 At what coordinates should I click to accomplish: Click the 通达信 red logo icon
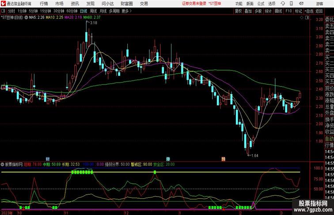click(x=3, y=4)
